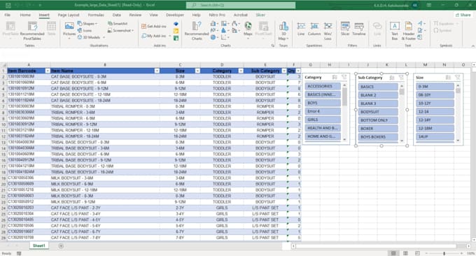Insert a Line sparkline
476x256 pixels.
(301, 29)
